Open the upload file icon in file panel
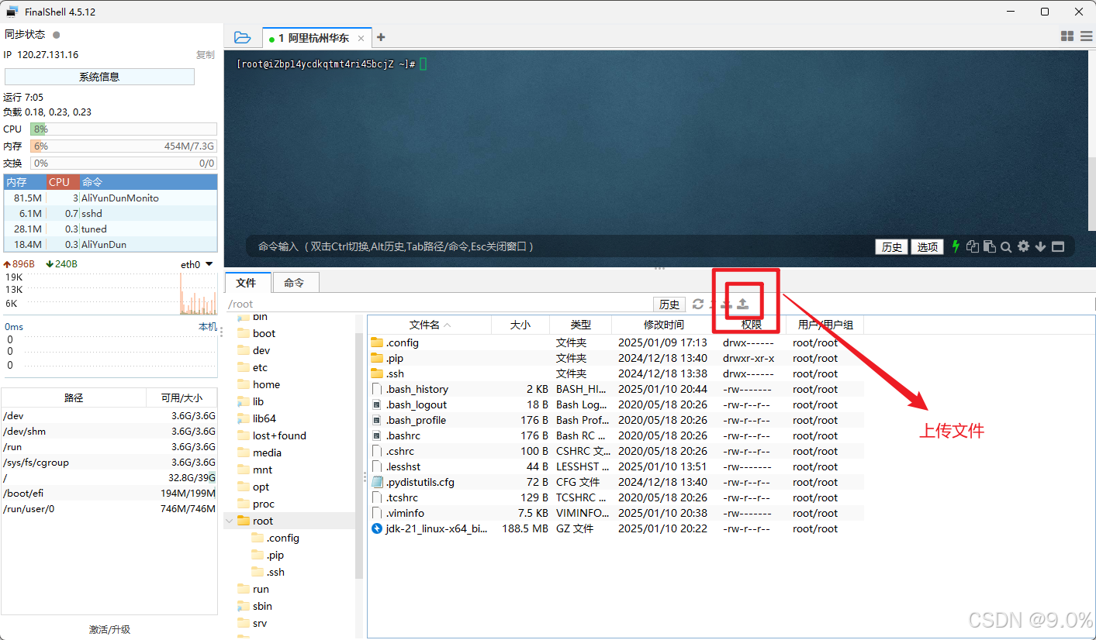 click(744, 304)
